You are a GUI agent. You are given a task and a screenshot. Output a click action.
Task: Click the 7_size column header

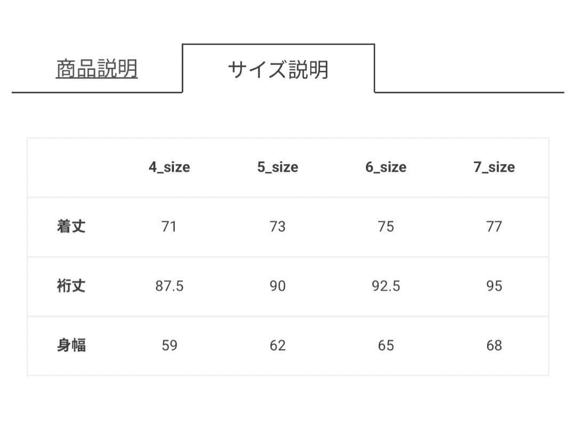click(x=494, y=167)
